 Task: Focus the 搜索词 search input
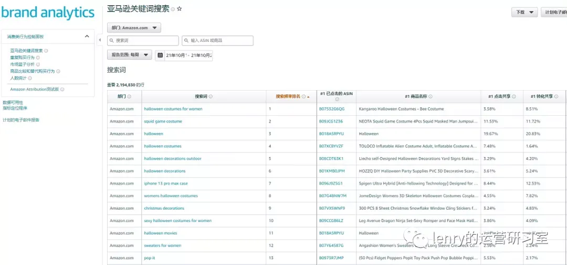pyautogui.click(x=143, y=41)
